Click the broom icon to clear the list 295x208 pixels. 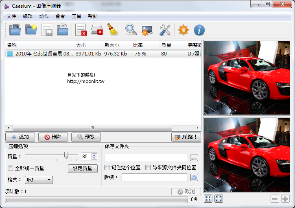click(113, 30)
